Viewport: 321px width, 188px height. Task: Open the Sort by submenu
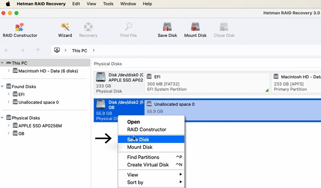151,182
